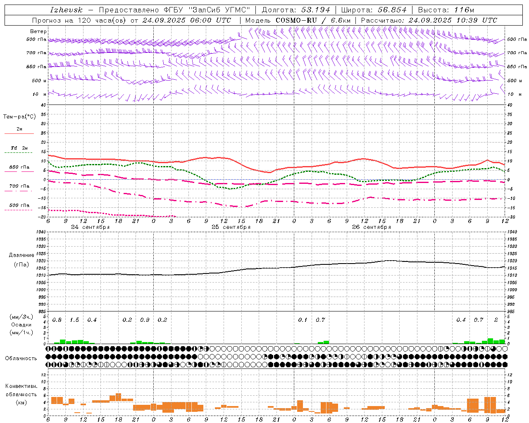Click the 'Давление' pressure panel label
Screen dimensions: 529x423
tap(21, 255)
